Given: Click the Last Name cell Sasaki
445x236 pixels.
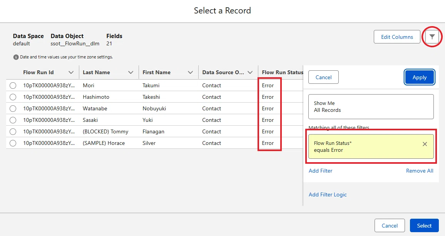Looking at the screenshot, I should tap(90, 120).
